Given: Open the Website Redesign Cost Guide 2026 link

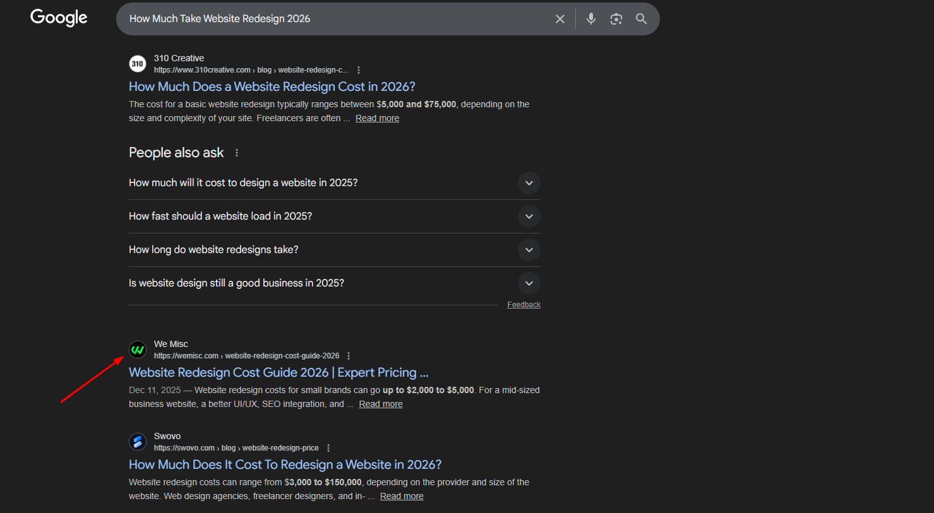Looking at the screenshot, I should [278, 373].
